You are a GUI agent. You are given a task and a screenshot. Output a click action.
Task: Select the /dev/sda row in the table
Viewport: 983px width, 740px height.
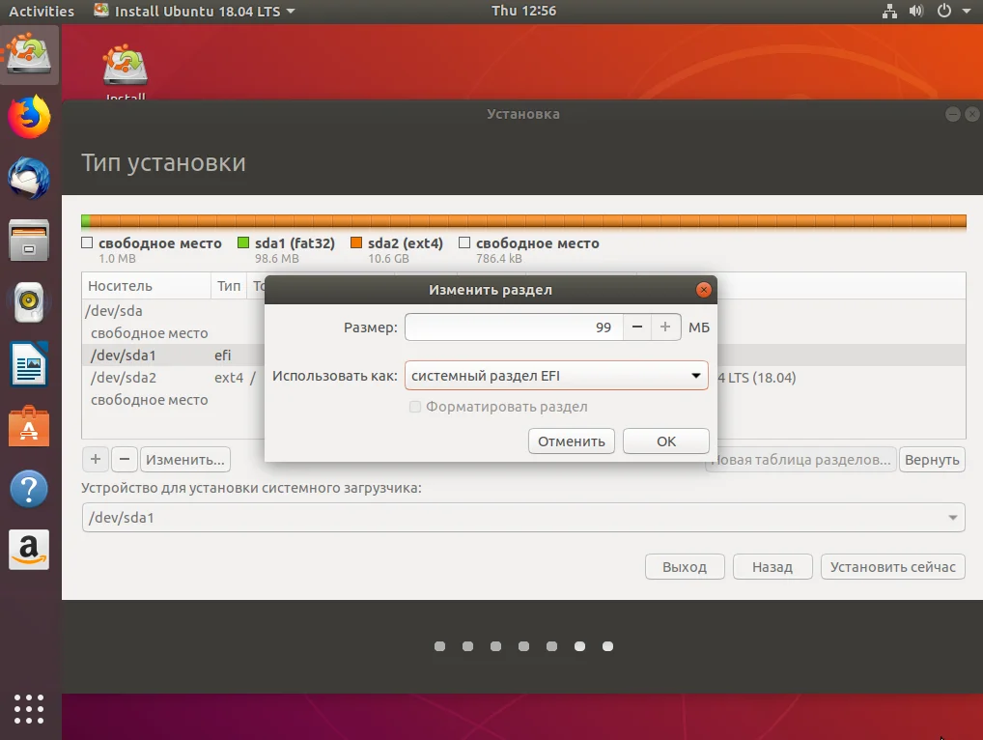[x=173, y=311]
